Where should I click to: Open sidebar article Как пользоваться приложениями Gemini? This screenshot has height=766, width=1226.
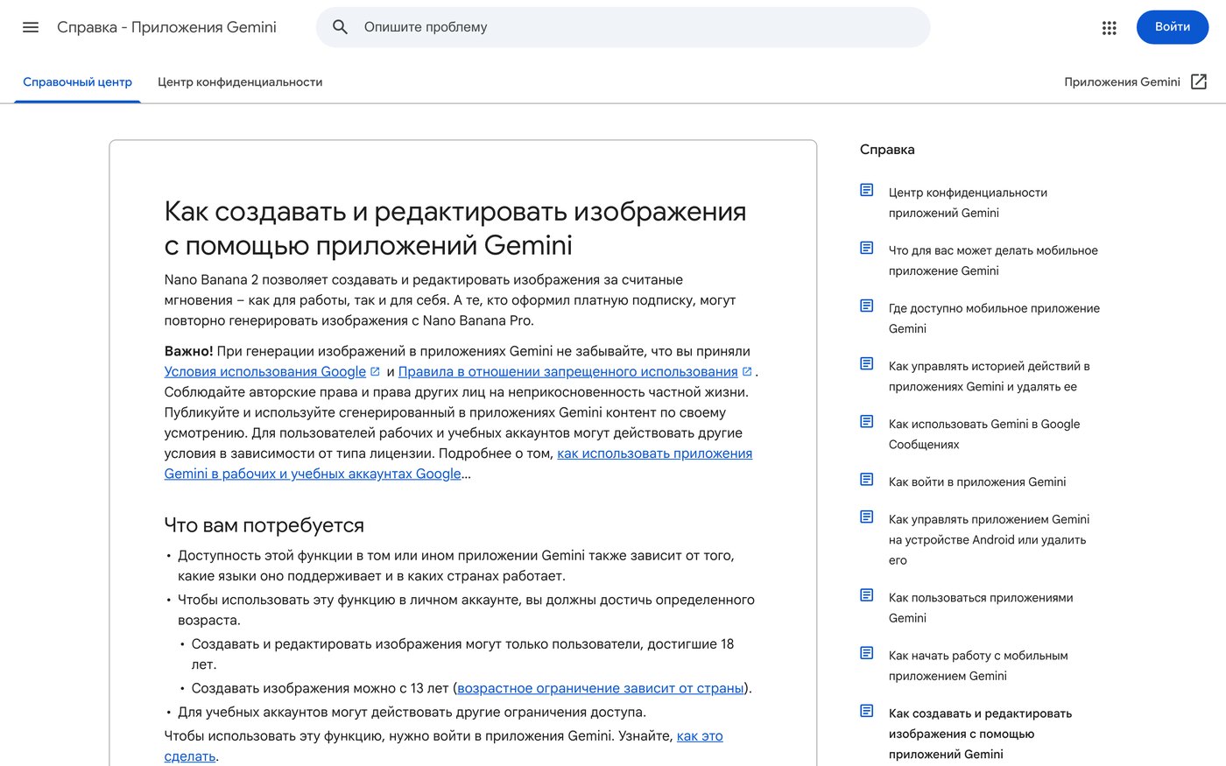(x=981, y=608)
